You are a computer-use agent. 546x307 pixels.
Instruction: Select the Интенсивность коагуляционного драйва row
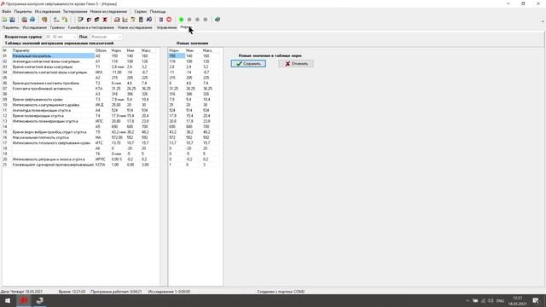pyautogui.click(x=80, y=105)
